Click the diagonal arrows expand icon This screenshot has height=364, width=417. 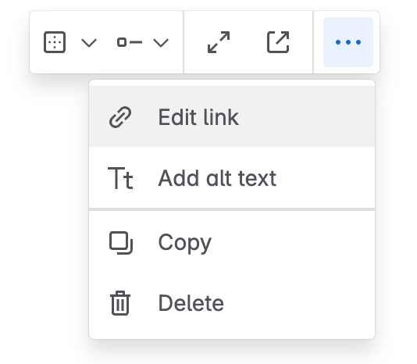(219, 42)
